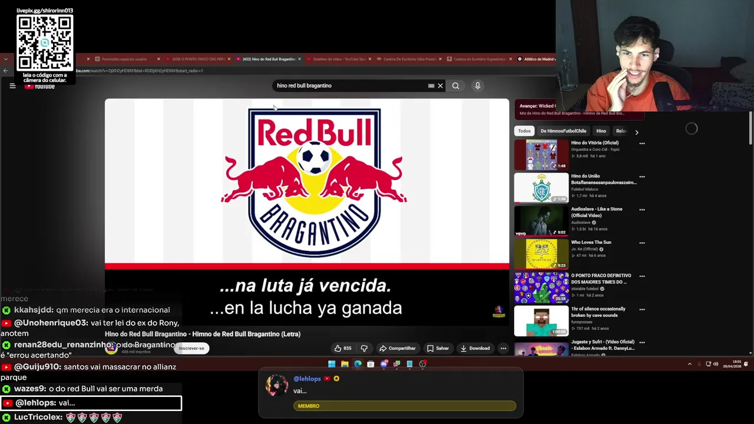This screenshot has width=754, height=424.
Task: Switch to O PONTO FRACO DAS PRIN... browser tab
Action: [x=199, y=59]
